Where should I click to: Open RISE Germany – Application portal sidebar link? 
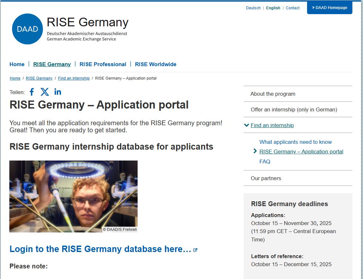pyautogui.click(x=301, y=152)
